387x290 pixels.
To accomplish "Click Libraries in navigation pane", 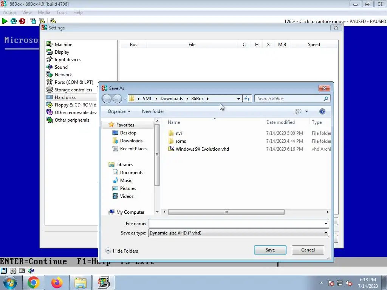I will [124, 165].
